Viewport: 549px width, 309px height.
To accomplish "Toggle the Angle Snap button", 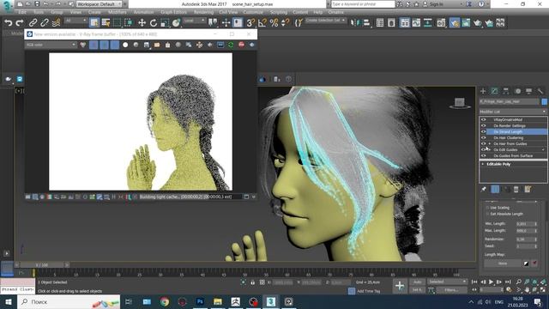I will pyautogui.click(x=262, y=23).
